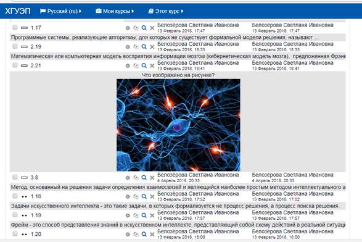Click the neuron network picture
The image size is (362, 242).
point(178,125)
